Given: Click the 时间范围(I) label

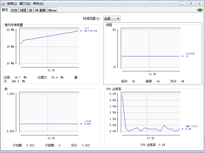Looking at the screenshot, I should pos(92,18).
